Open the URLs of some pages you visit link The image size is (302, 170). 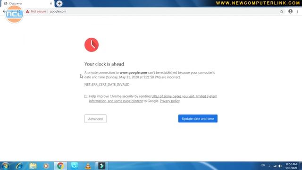[x=184, y=96]
